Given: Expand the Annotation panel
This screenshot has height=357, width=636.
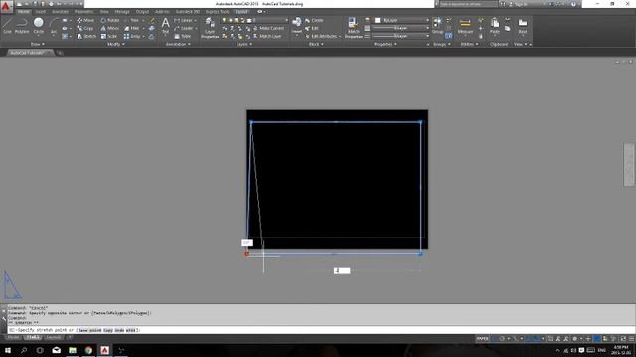Looking at the screenshot, I should 178,44.
